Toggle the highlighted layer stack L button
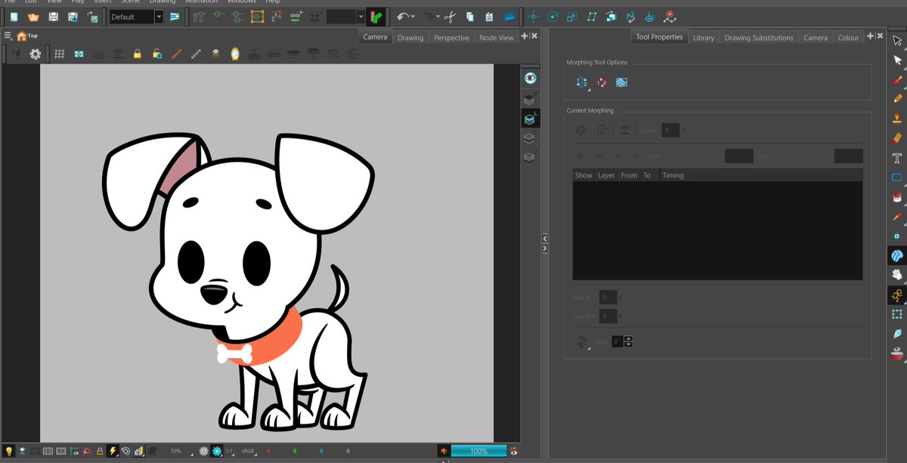 531,119
